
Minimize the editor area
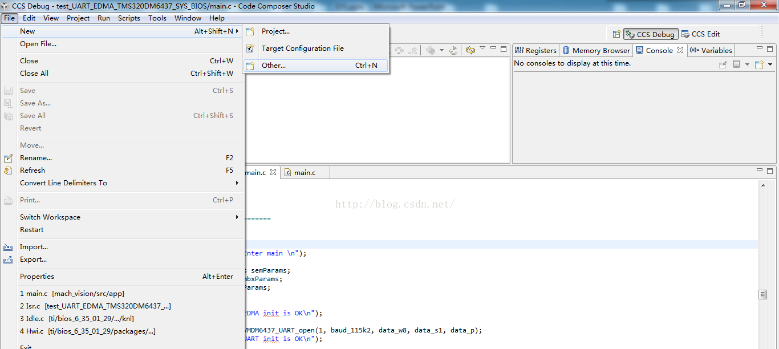760,170
